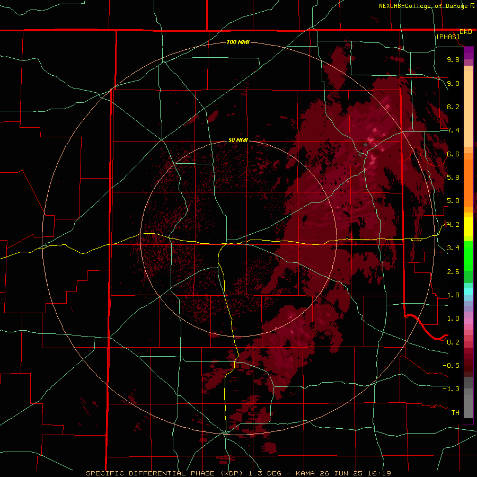Click the 50 NMI range ring label
Screen dimensions: 477x477
click(238, 140)
